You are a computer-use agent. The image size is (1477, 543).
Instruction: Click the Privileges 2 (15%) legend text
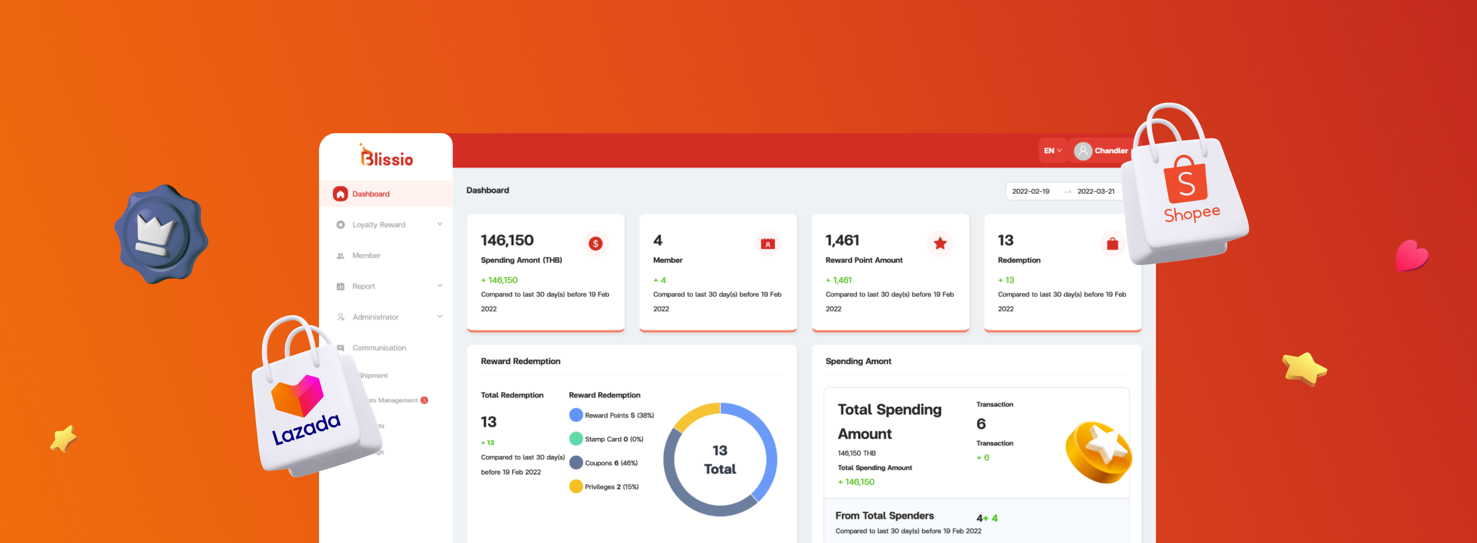[612, 488]
